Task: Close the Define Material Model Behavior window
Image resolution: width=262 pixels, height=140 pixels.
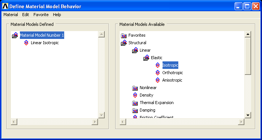Action: point(256,6)
